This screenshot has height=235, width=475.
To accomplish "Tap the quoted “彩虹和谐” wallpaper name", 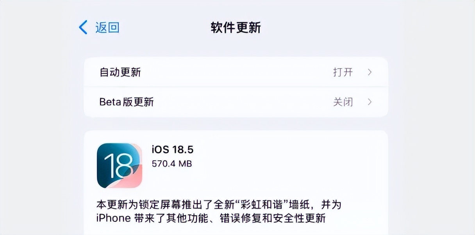I will (259, 205).
